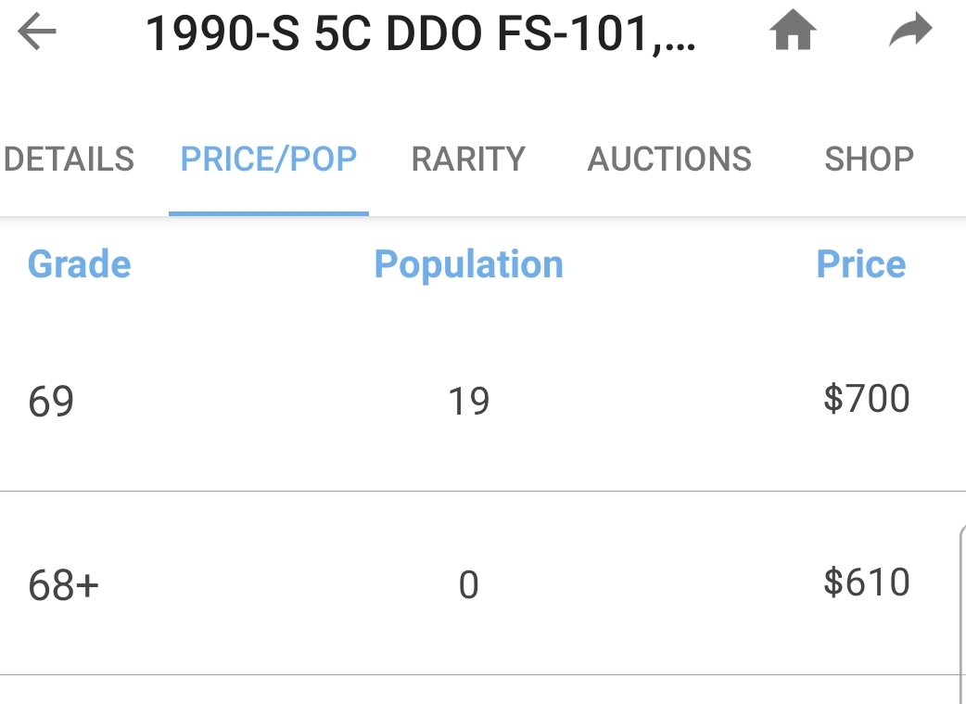Select the PRICE/POP tab
The width and height of the screenshot is (966, 704).
(x=269, y=159)
